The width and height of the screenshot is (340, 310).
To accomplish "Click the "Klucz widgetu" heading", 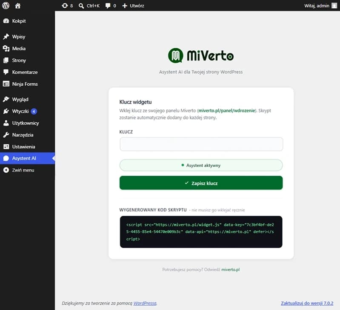I will (135, 102).
